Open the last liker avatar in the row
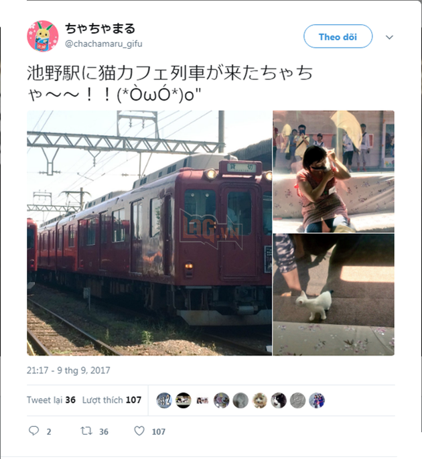 tap(317, 401)
